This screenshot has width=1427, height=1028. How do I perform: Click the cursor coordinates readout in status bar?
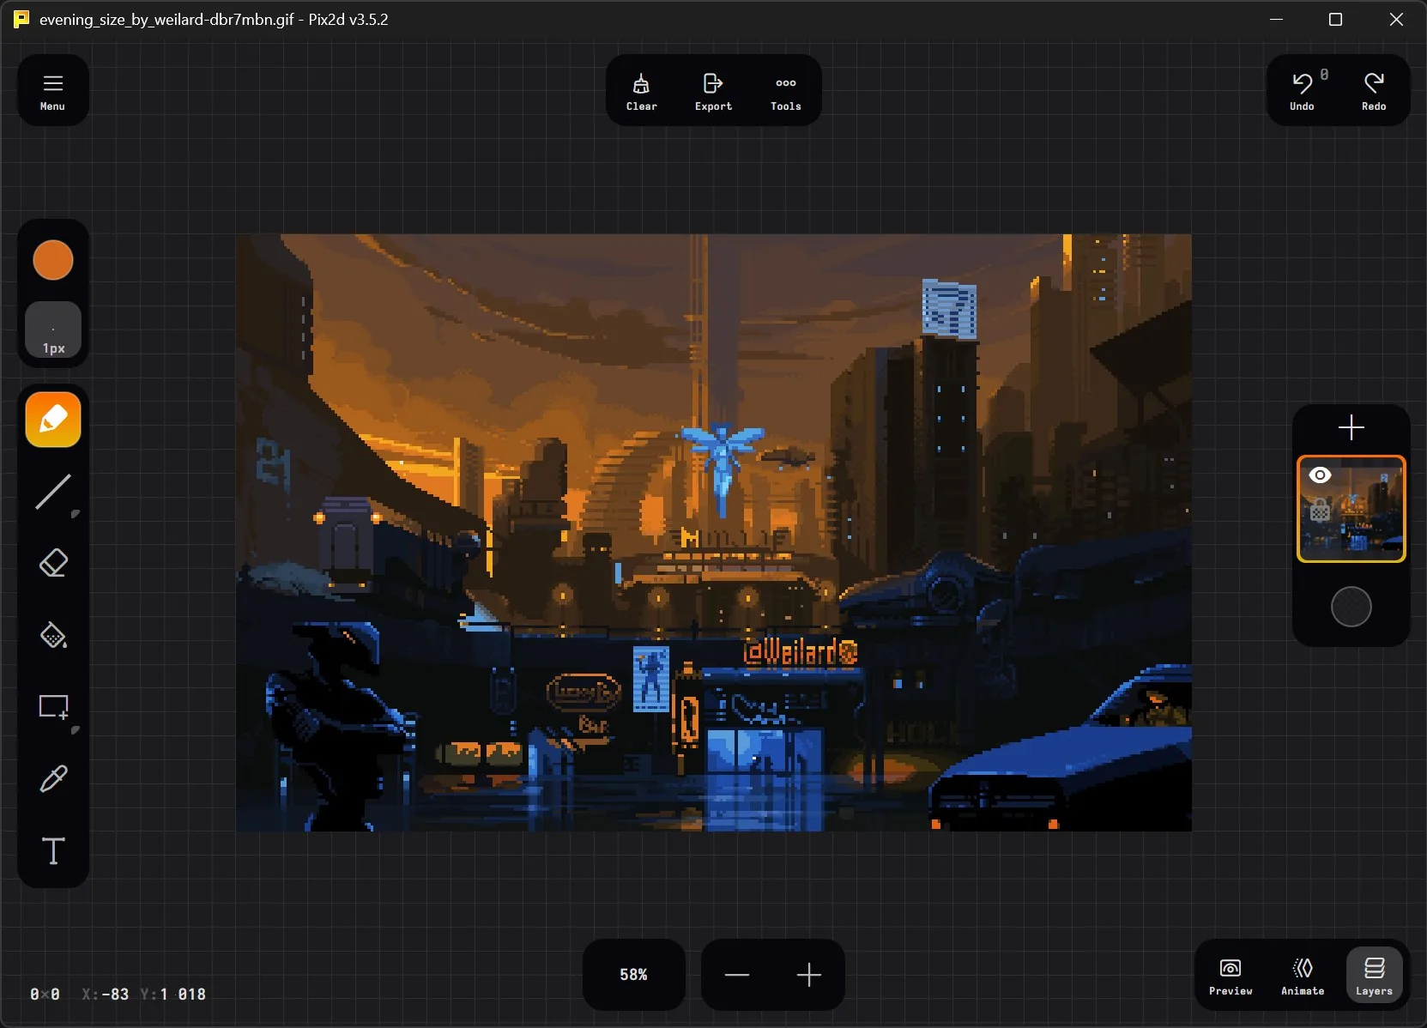pyautogui.click(x=144, y=995)
